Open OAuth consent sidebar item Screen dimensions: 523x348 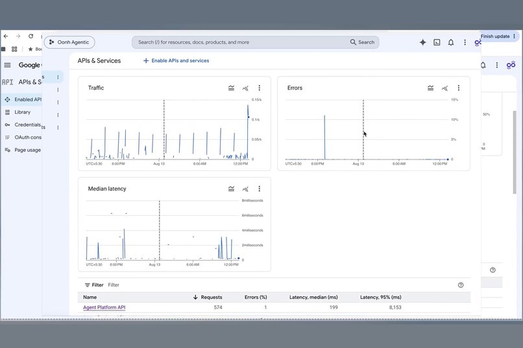[22, 137]
